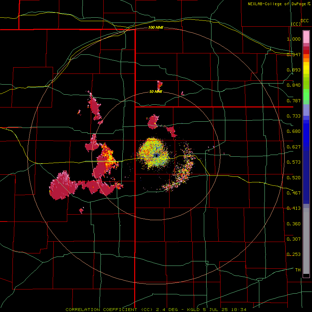Image resolution: width=312 pixels, height=312 pixels.
Task: Pick the gray segment of the color bar
Action: tap(306, 241)
